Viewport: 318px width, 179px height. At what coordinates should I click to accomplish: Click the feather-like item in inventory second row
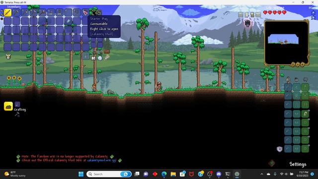[68, 21]
